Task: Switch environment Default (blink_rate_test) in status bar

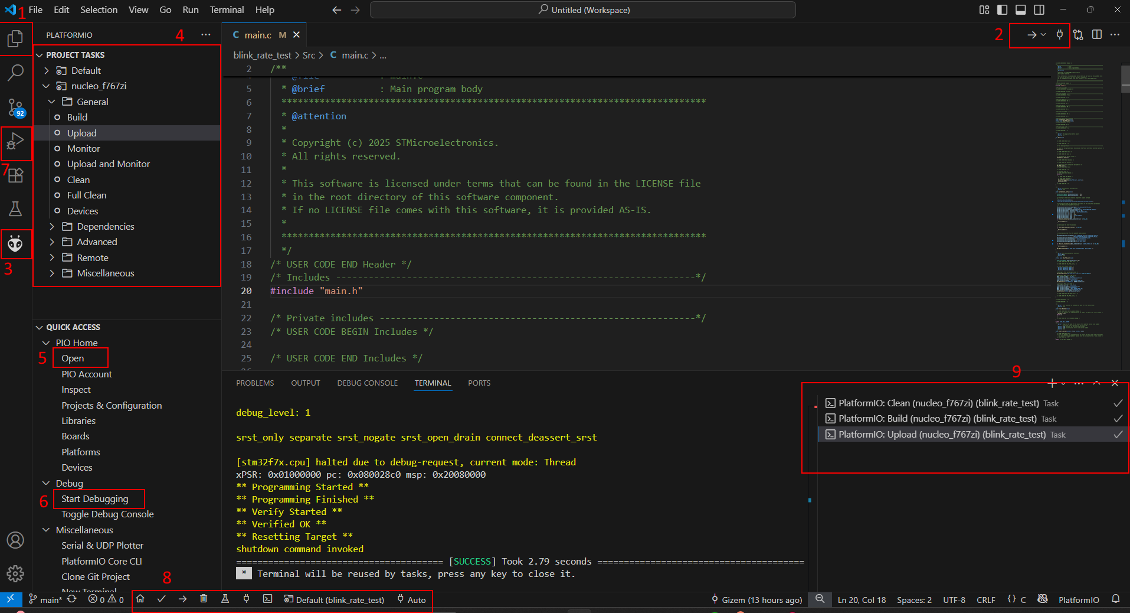Action: 334,599
